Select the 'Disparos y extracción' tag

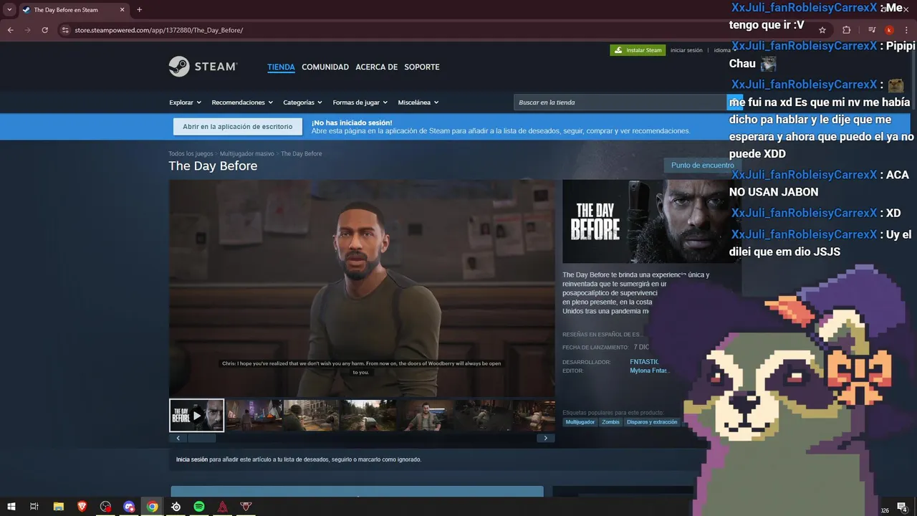(x=652, y=422)
